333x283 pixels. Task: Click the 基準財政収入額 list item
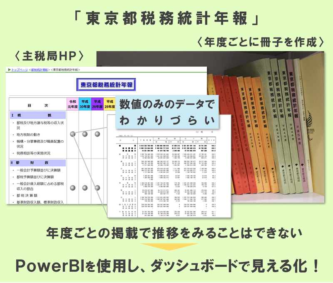pyautogui.click(x=40, y=202)
